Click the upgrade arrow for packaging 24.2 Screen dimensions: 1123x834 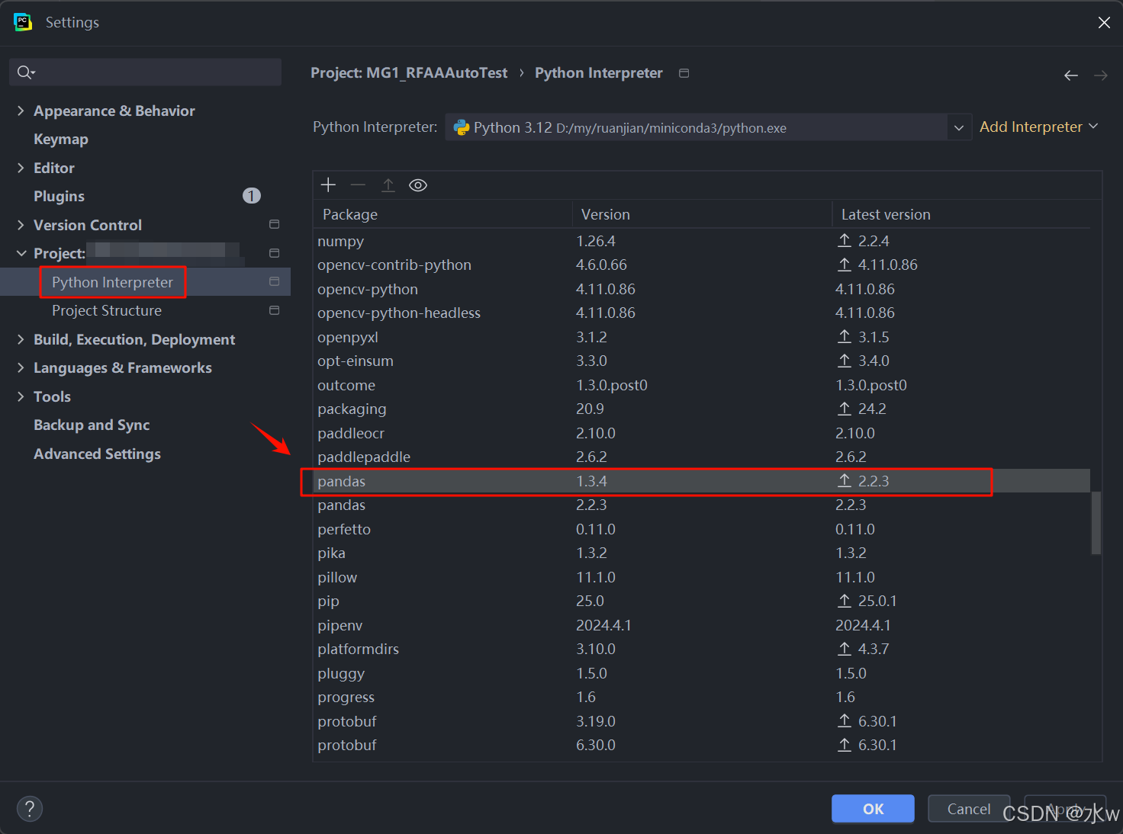coord(845,409)
